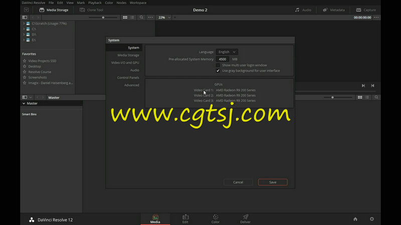401x225 pixels.
Task: Select Imagix - Daniel Heisenberg favorite
Action: [x=51, y=83]
